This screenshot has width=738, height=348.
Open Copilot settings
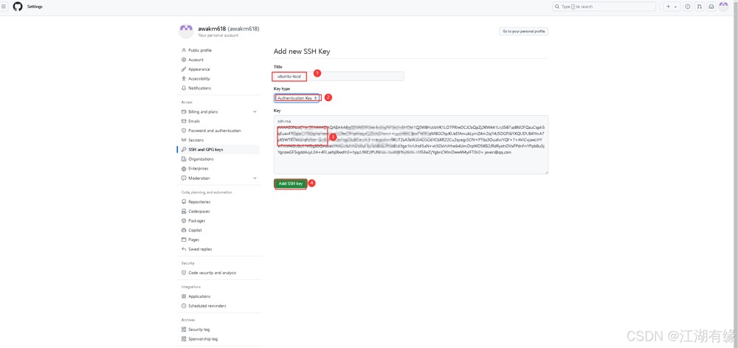point(195,231)
